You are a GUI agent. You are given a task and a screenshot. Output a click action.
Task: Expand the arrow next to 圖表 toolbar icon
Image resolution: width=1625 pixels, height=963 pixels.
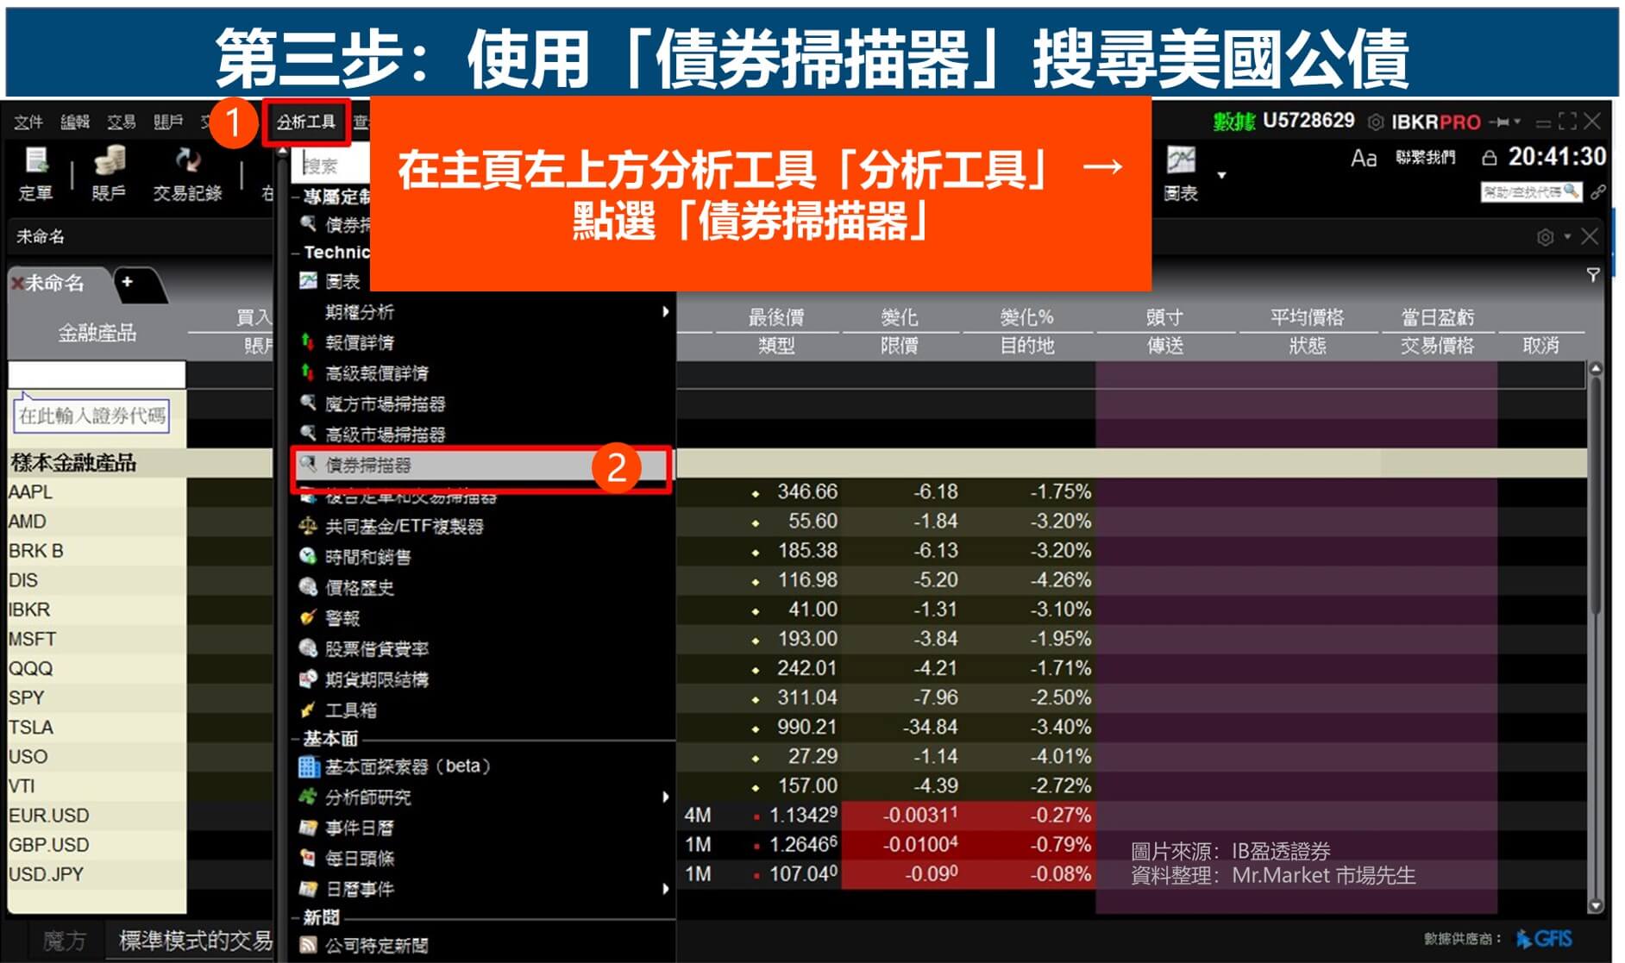[x=1221, y=175]
